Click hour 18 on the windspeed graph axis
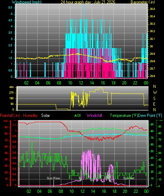 pos(113,83)
